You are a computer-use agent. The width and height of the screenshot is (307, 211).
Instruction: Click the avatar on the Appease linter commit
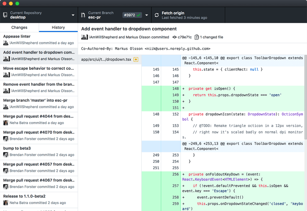tap(6, 43)
